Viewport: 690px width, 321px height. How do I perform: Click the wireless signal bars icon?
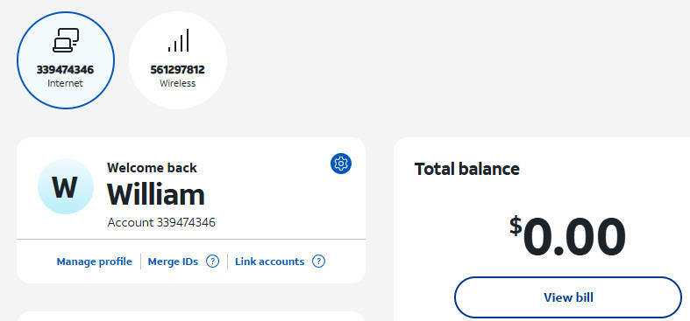(178, 40)
